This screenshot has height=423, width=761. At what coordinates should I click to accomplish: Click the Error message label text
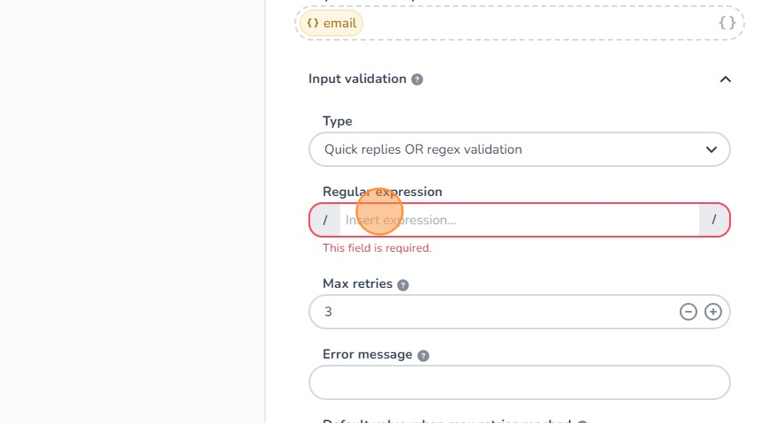tap(367, 354)
